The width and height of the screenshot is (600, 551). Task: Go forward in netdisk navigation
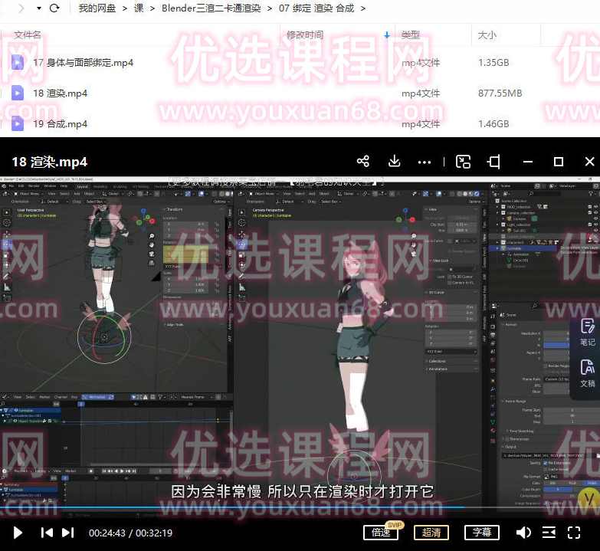[x=21, y=8]
